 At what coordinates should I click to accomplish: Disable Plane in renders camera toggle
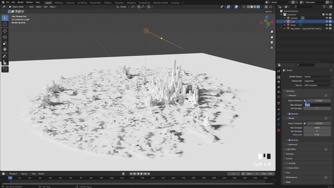(x=330, y=25)
